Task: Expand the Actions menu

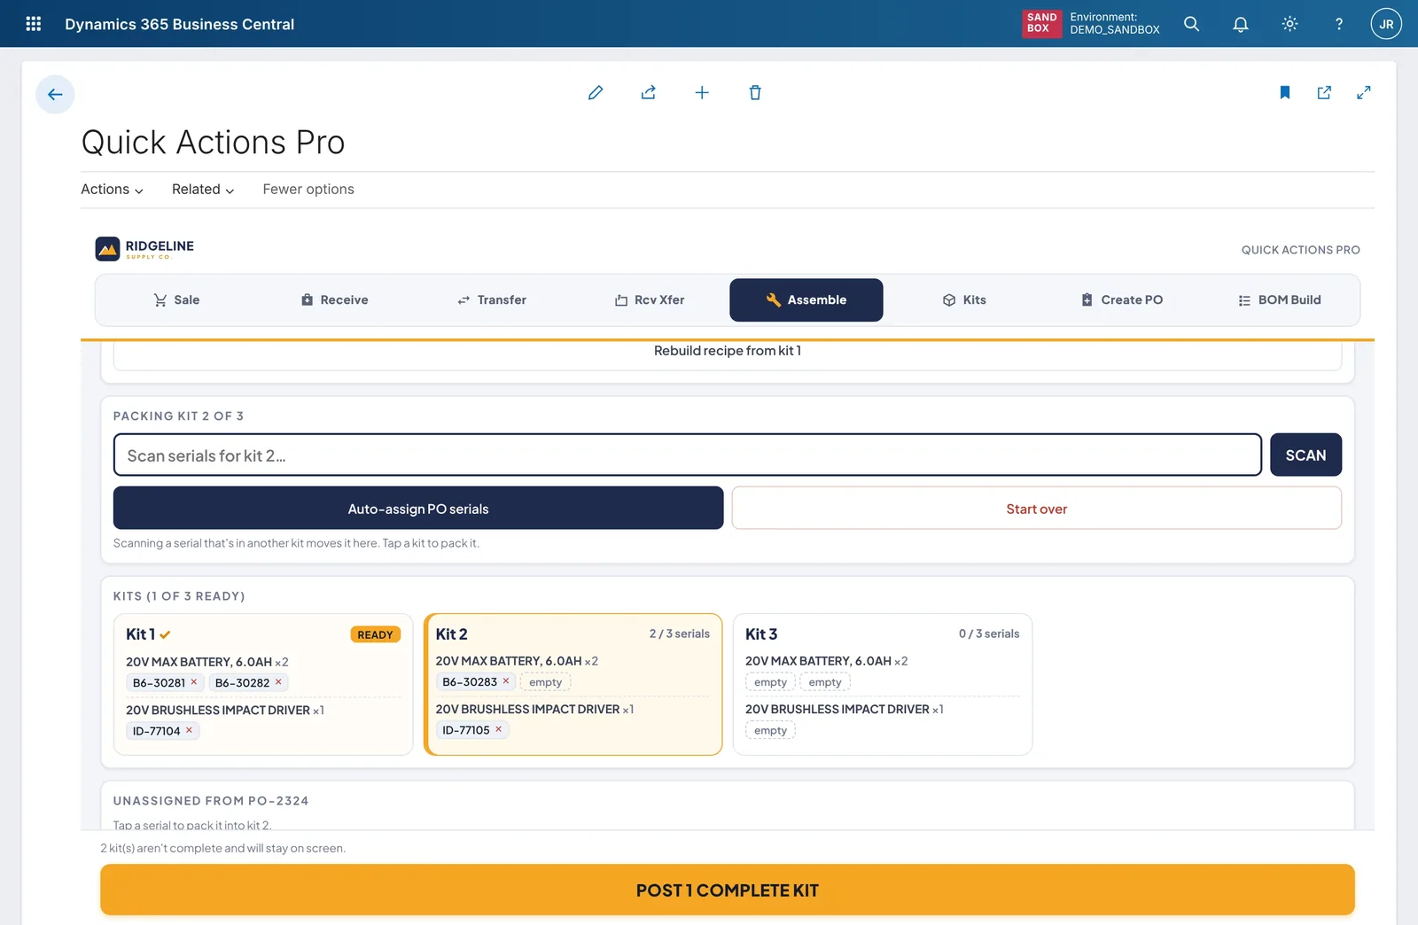Action: pyautogui.click(x=112, y=190)
